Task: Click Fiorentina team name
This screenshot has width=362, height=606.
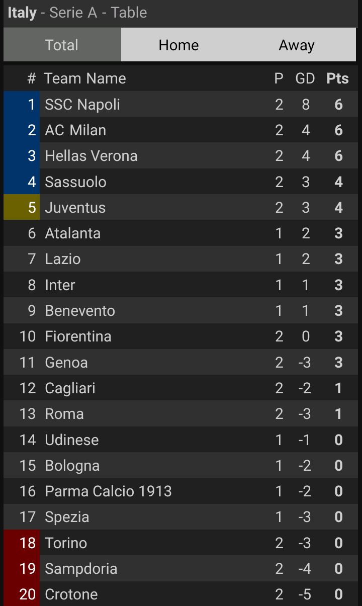Action: (x=78, y=336)
